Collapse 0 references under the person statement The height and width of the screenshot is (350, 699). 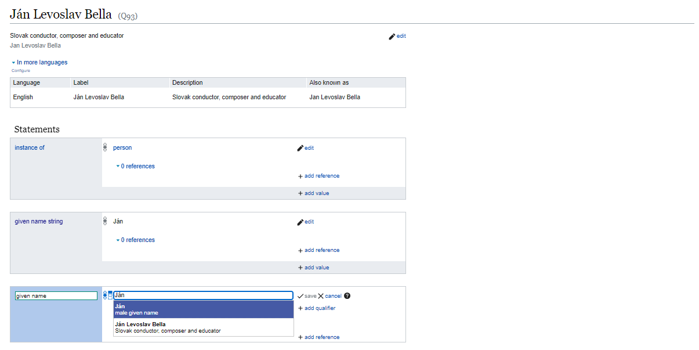[x=136, y=166]
